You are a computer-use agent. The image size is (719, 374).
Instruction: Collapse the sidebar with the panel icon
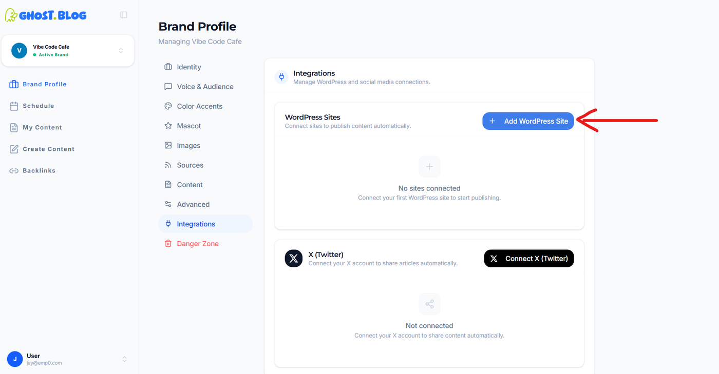click(x=124, y=15)
